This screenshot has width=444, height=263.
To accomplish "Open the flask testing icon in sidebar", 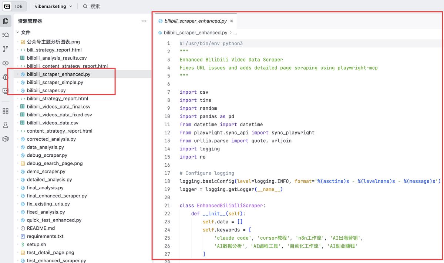I will (x=6, y=125).
